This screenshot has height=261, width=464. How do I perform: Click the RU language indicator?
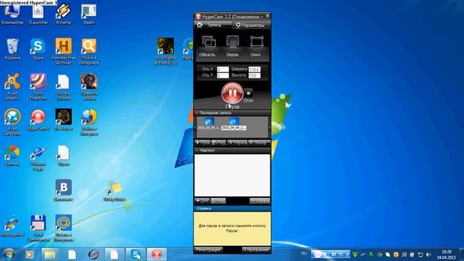point(304,254)
